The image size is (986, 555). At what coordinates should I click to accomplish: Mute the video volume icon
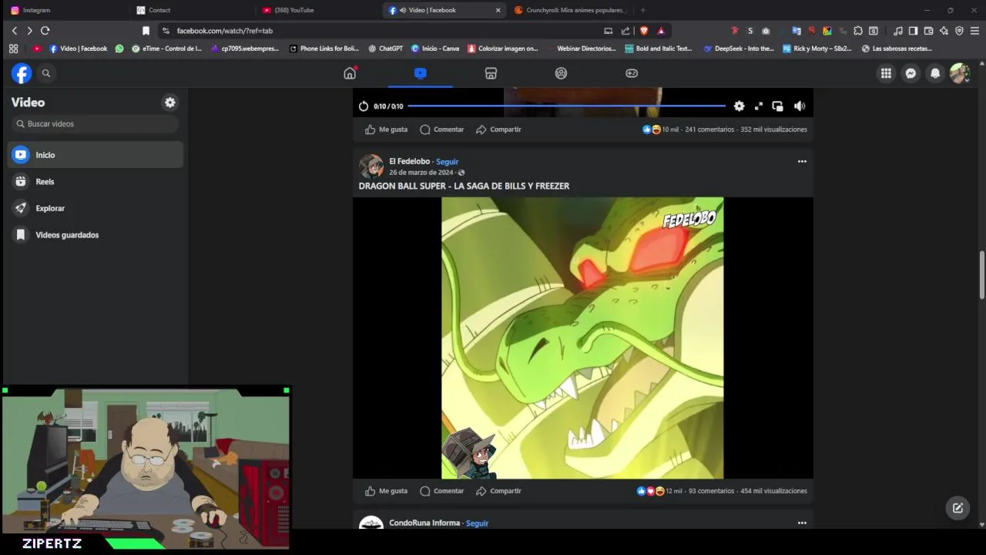(x=800, y=106)
